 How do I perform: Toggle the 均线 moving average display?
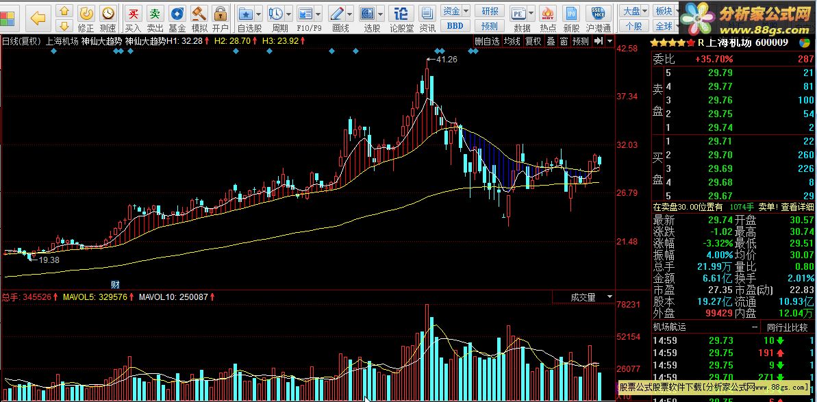coord(512,41)
